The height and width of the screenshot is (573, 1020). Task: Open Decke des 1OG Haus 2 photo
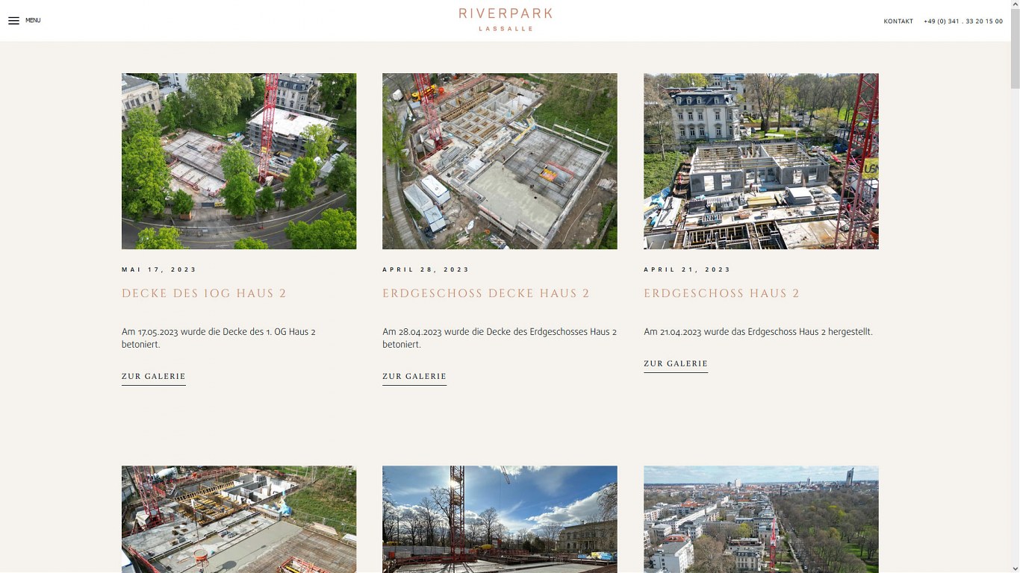click(x=239, y=161)
